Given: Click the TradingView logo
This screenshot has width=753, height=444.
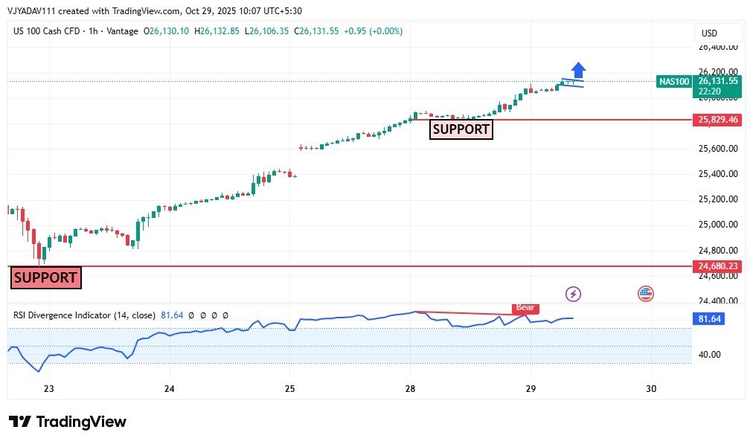Looking at the screenshot, I should [67, 422].
